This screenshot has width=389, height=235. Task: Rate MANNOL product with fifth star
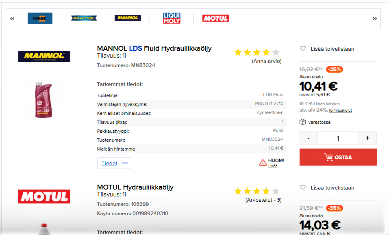point(276,52)
